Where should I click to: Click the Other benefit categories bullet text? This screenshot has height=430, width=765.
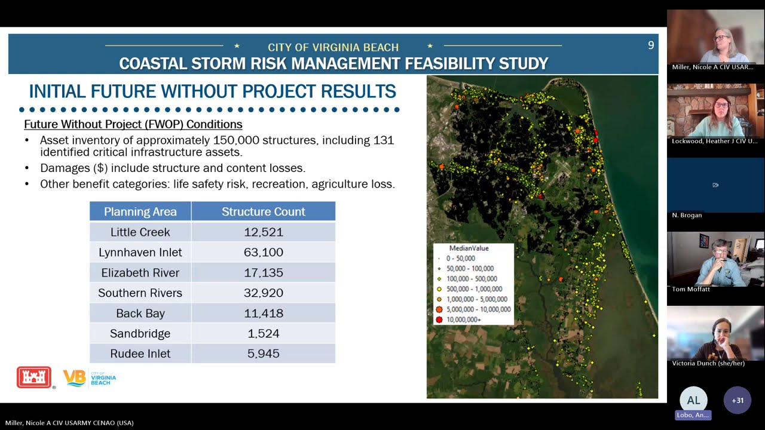[x=218, y=184]
